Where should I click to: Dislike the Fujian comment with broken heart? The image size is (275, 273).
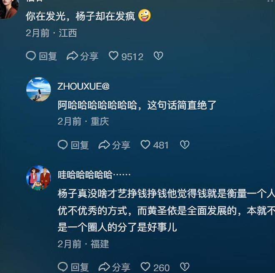point(185,267)
